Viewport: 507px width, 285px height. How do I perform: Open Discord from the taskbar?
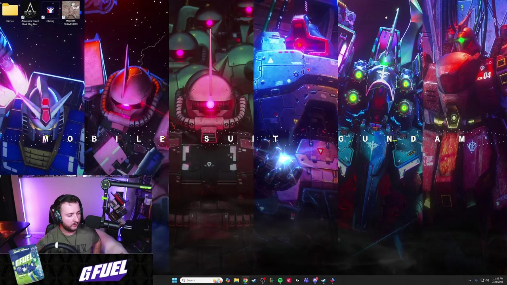[315, 280]
